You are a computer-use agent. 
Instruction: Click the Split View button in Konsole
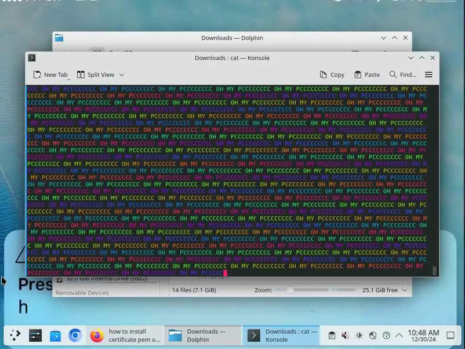pos(95,75)
